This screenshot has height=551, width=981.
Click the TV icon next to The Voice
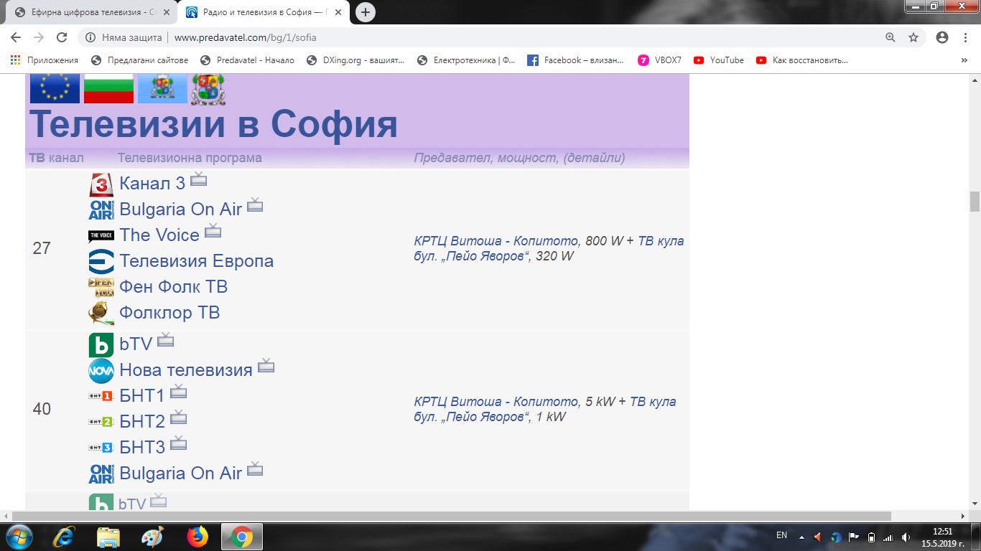coord(213,231)
